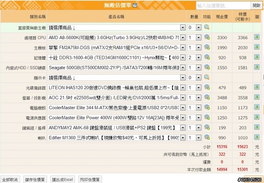Click the function icon in 電腦機殼 row

207,107
